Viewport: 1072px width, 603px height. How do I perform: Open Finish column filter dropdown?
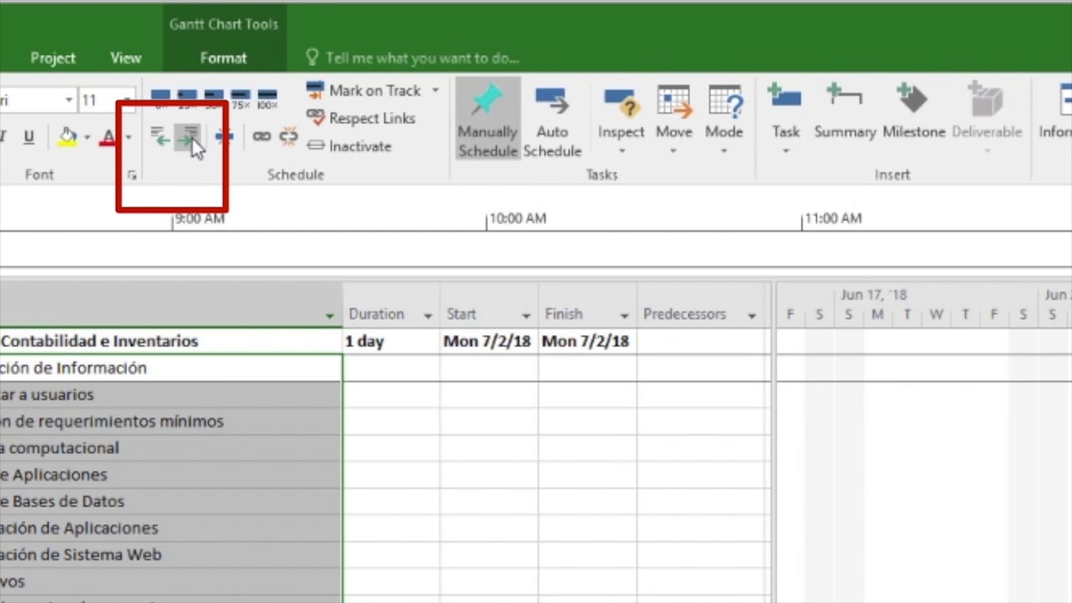coord(624,316)
